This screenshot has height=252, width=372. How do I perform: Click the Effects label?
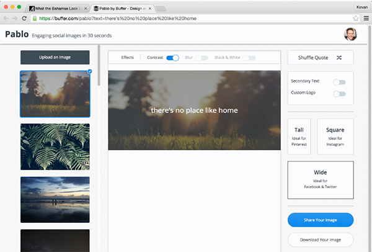tap(127, 58)
